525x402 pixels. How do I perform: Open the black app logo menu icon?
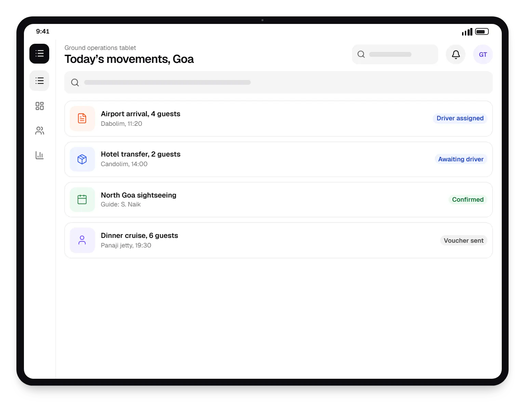(x=39, y=54)
